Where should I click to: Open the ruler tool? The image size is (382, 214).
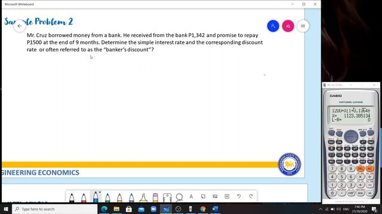coord(167,197)
